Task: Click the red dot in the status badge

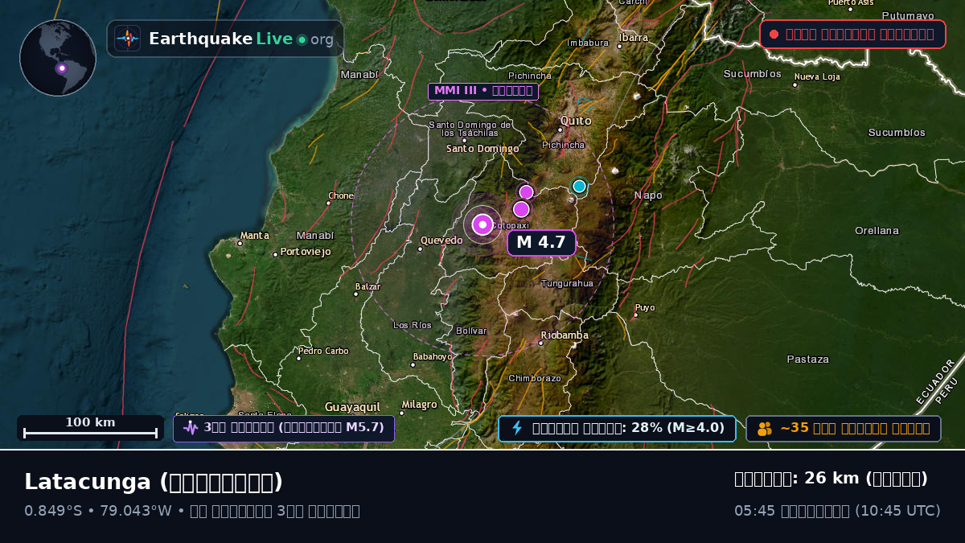Action: coord(774,34)
